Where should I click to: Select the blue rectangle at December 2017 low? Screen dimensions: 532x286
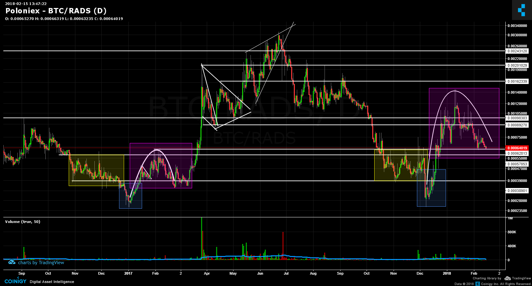431,188
